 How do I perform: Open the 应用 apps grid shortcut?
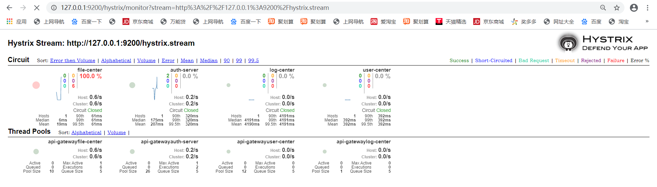click(x=16, y=21)
